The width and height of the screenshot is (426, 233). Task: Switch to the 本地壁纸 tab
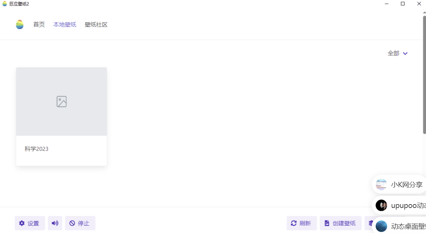[x=65, y=25]
